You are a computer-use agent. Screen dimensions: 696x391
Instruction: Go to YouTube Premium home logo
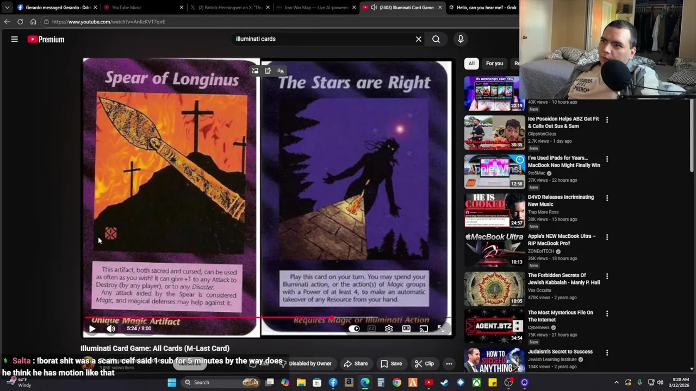coord(46,39)
